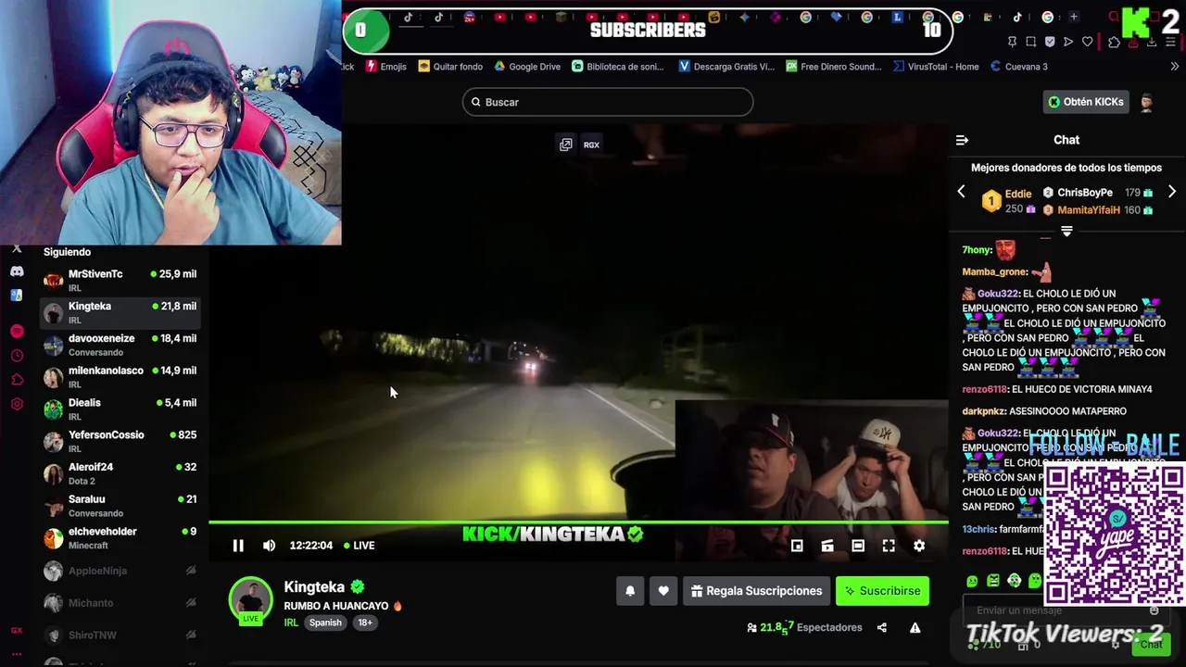The image size is (1186, 667).
Task: Open the Cuevana 3 bookmark
Action: (1019, 67)
